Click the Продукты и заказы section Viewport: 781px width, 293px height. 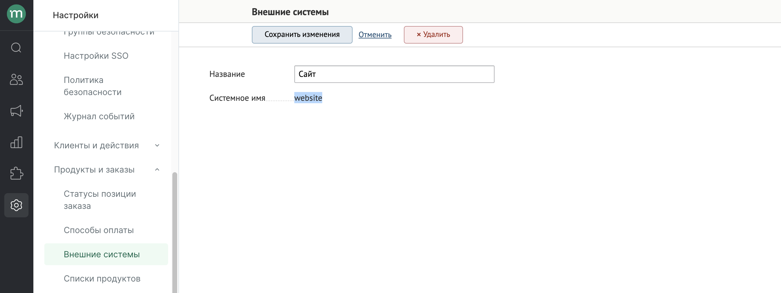(94, 170)
